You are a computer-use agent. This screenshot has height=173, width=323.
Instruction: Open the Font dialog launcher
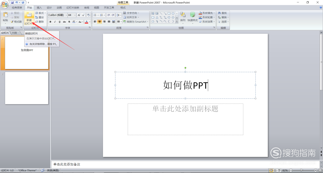(90, 27)
